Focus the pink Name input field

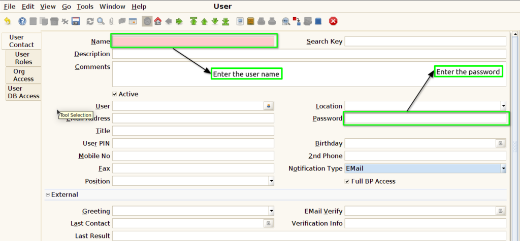193,42
